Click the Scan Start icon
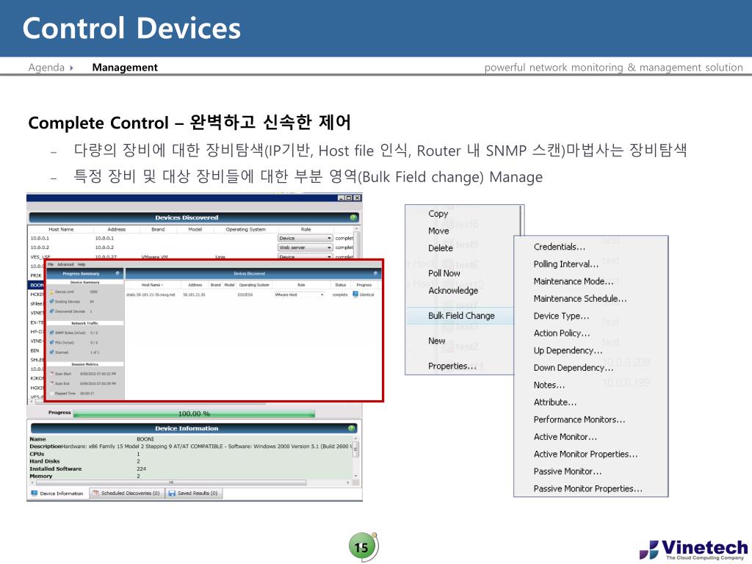Screen dimensions: 752x564 52,374
